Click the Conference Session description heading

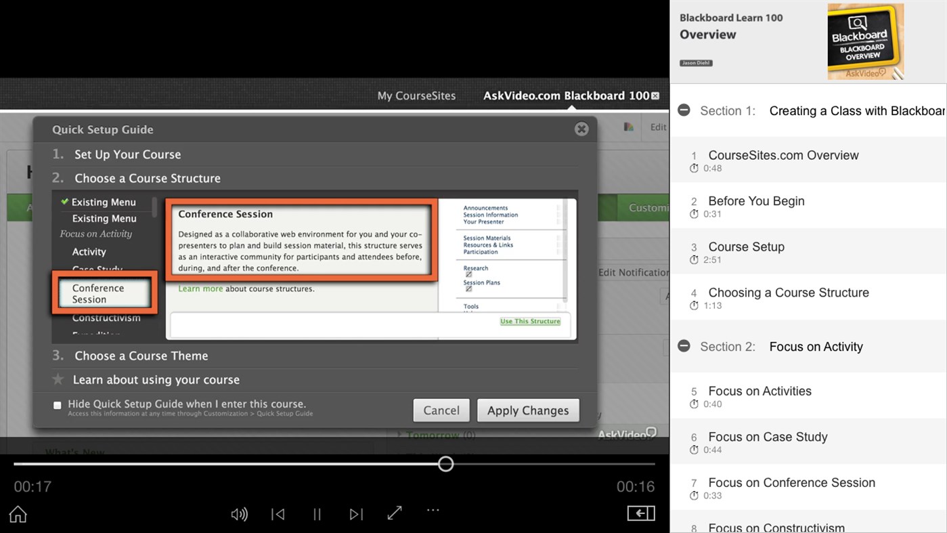[225, 214]
